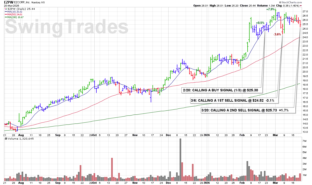The width and height of the screenshot is (312, 185).
Task: Click the blue MA(10) legend line marker
Action: pyautogui.click(x=6, y=11)
